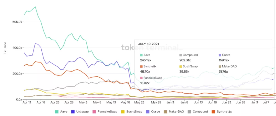Hide the Compound series via legend label

(x=200, y=112)
